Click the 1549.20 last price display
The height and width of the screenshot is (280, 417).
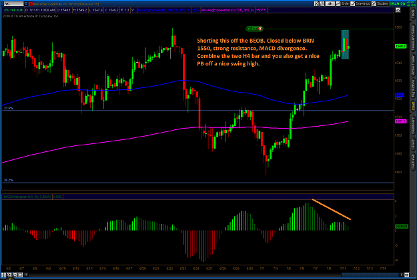click(x=398, y=4)
